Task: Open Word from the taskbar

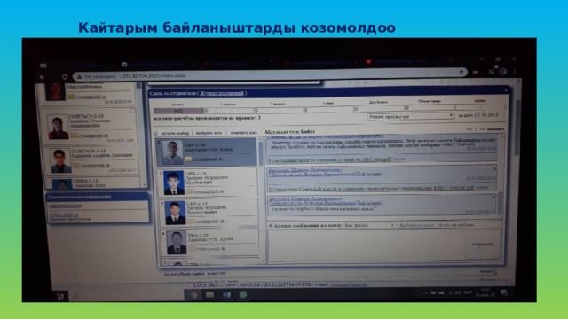Action: (x=227, y=295)
